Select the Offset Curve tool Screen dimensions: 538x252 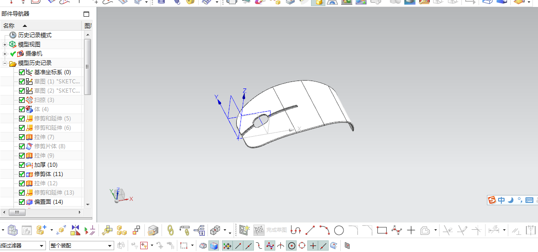point(425,230)
